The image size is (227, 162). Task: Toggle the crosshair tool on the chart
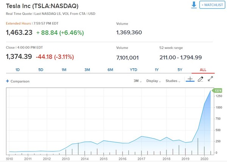190,79
